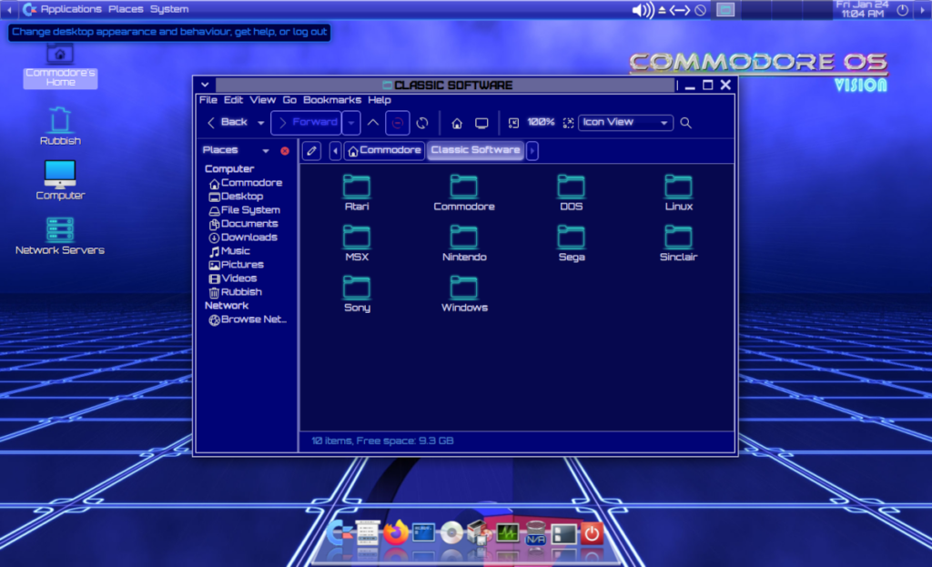Select the Commodore breadcrumb button
This screenshot has height=567, width=932.
pyautogui.click(x=384, y=150)
